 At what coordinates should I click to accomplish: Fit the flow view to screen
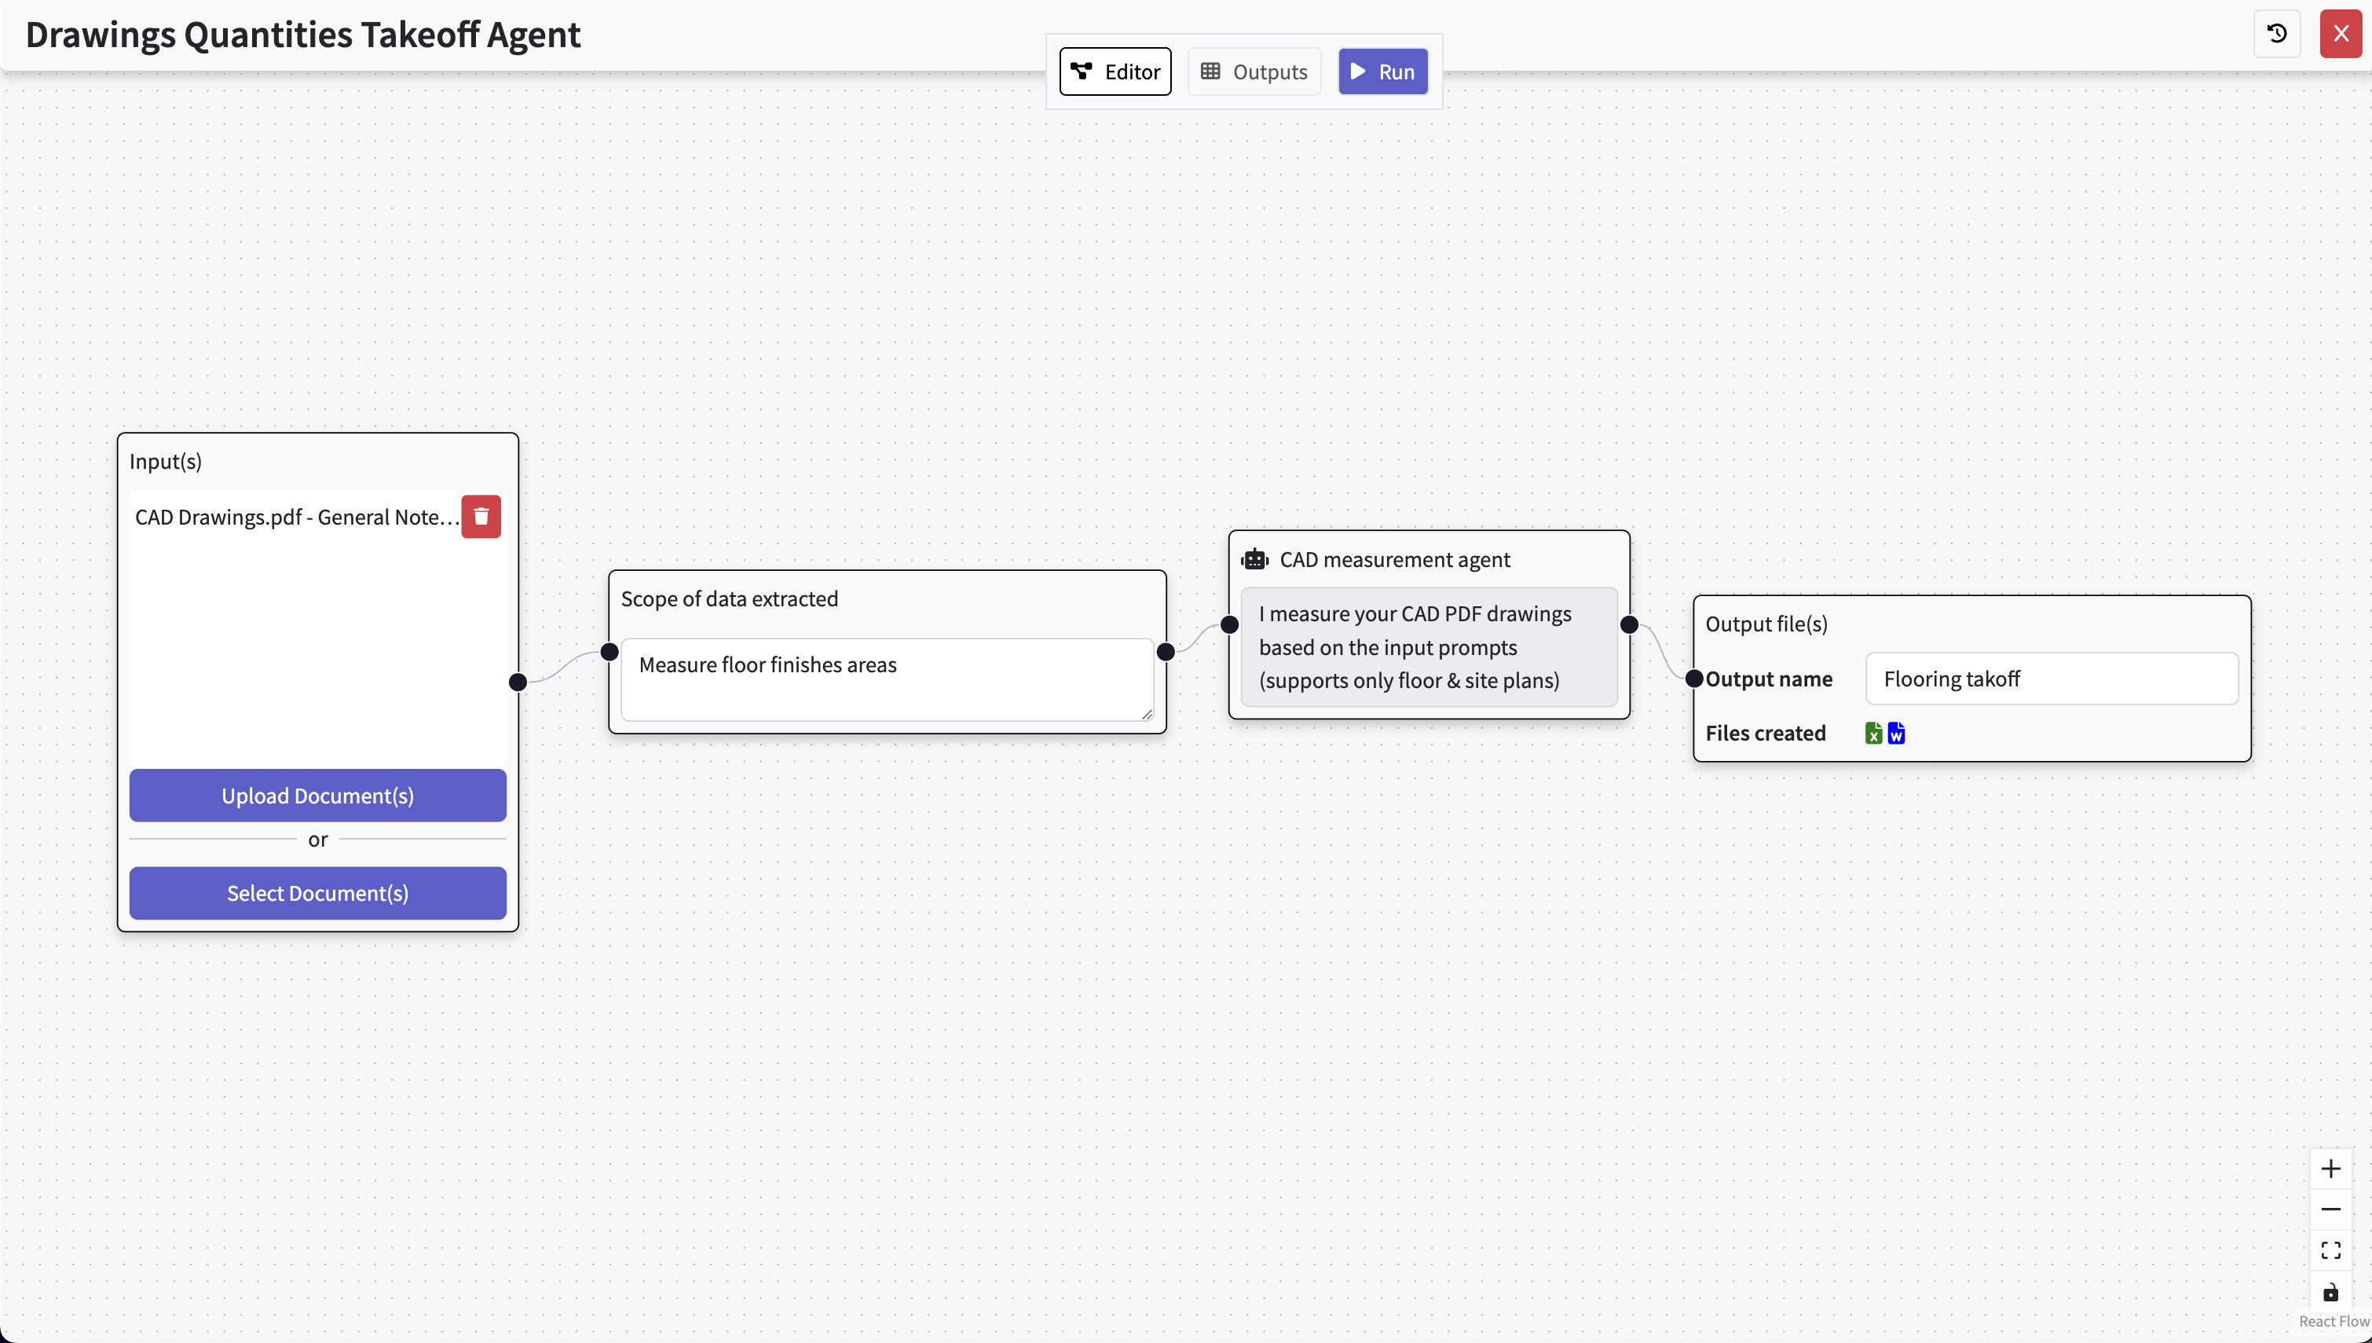coord(2330,1251)
